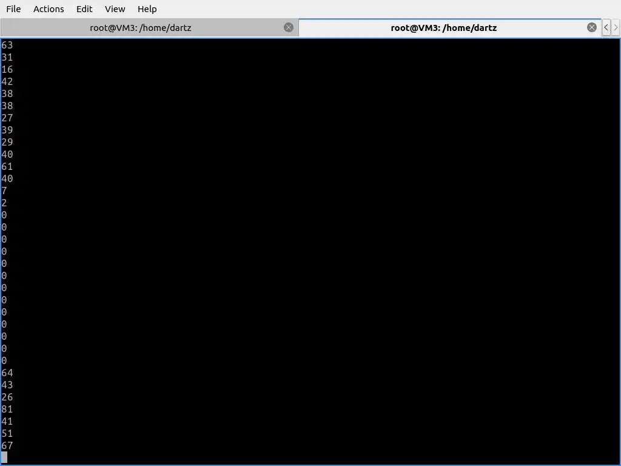Open the File menu
This screenshot has width=621, height=466.
[x=13, y=8]
